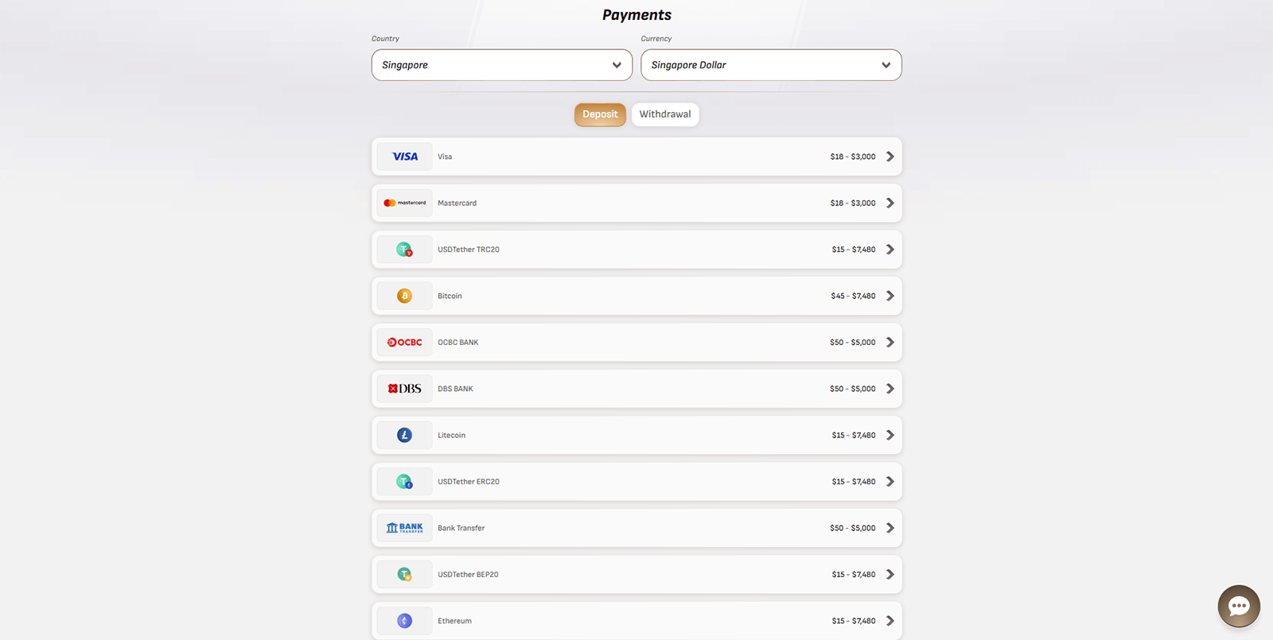The width and height of the screenshot is (1273, 640).
Task: Click the USDTether BEP20 coin icon
Action: [x=404, y=574]
